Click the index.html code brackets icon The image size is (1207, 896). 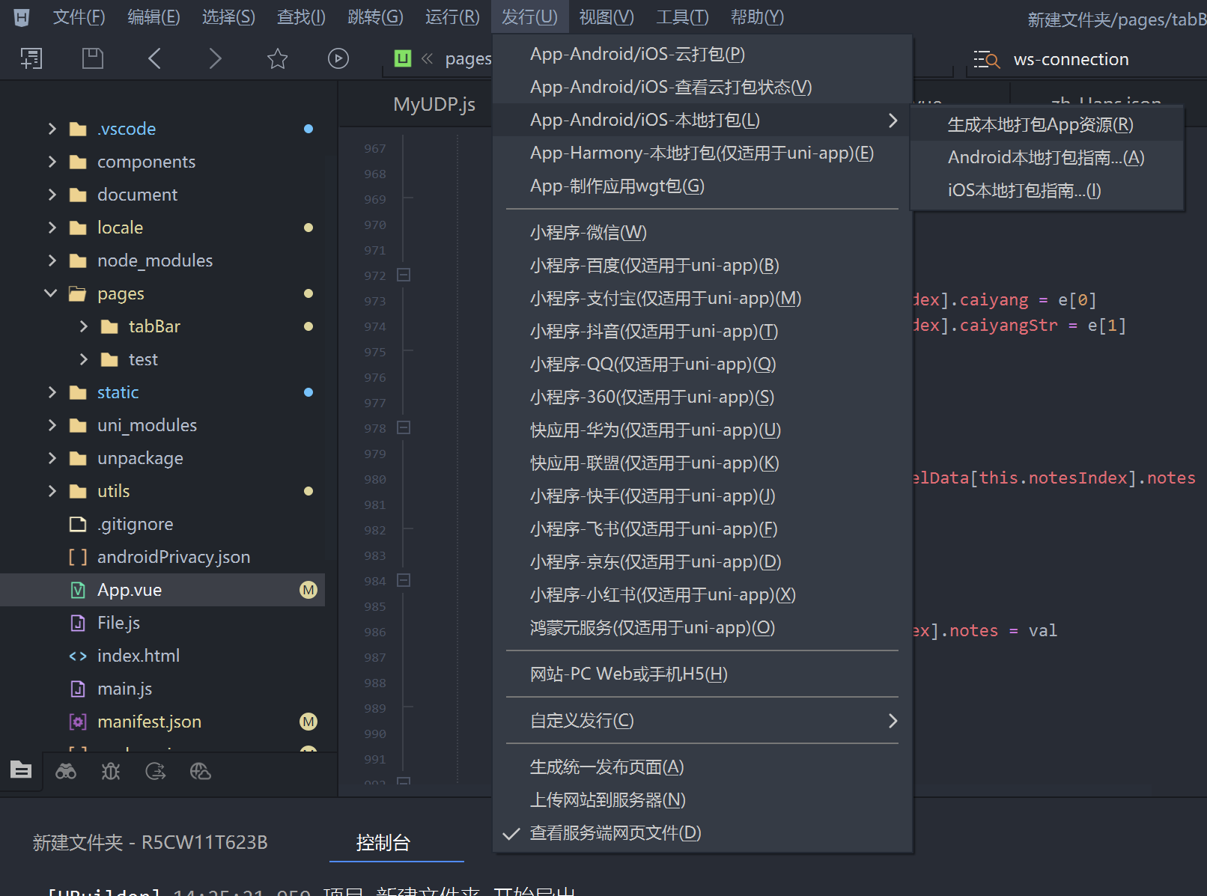click(x=78, y=656)
